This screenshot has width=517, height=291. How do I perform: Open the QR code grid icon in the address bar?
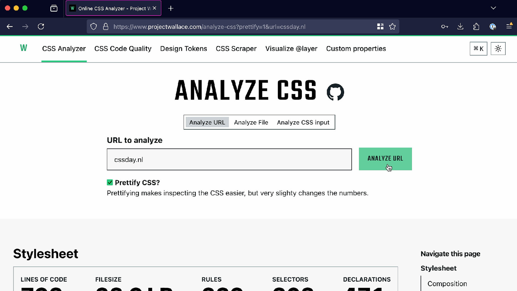(x=380, y=27)
